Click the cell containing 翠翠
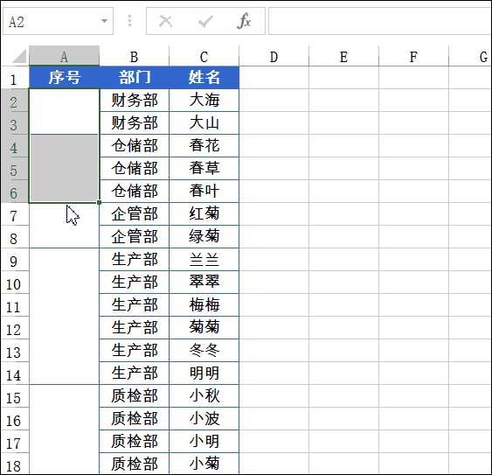Viewport: 492px width, 475px height. 204,283
